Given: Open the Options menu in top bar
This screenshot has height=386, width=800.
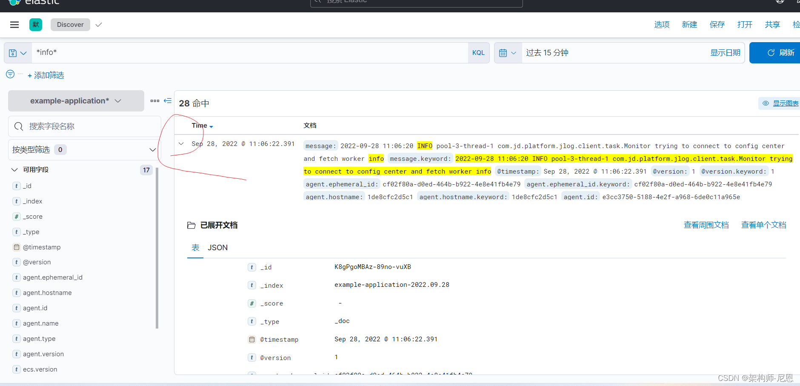Looking at the screenshot, I should click(x=662, y=25).
